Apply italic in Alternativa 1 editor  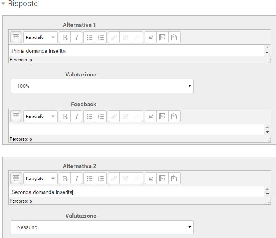click(x=77, y=37)
